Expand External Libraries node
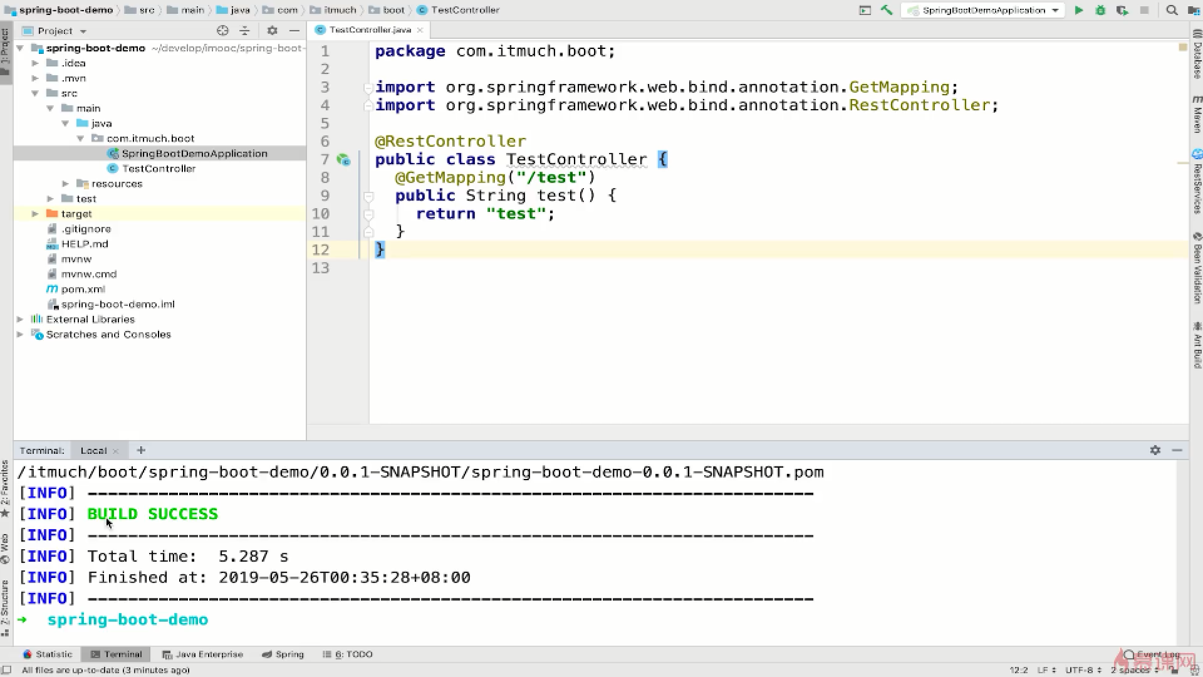Image resolution: width=1203 pixels, height=677 pixels. 20,319
